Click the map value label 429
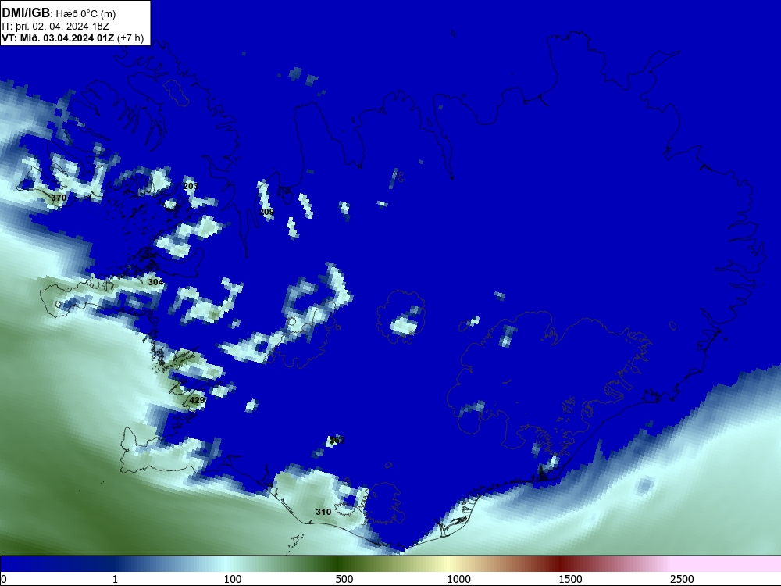This screenshot has width=781, height=586. tap(197, 400)
